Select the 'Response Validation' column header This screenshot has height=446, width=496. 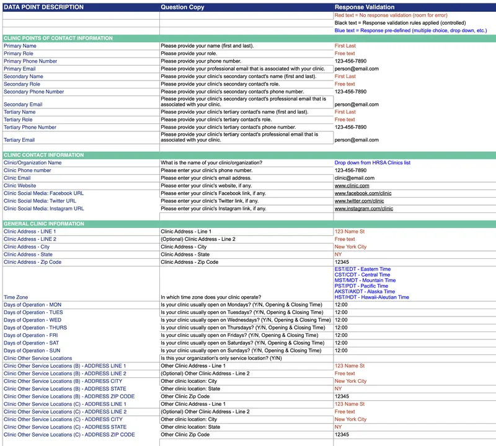pyautogui.click(x=415, y=7)
